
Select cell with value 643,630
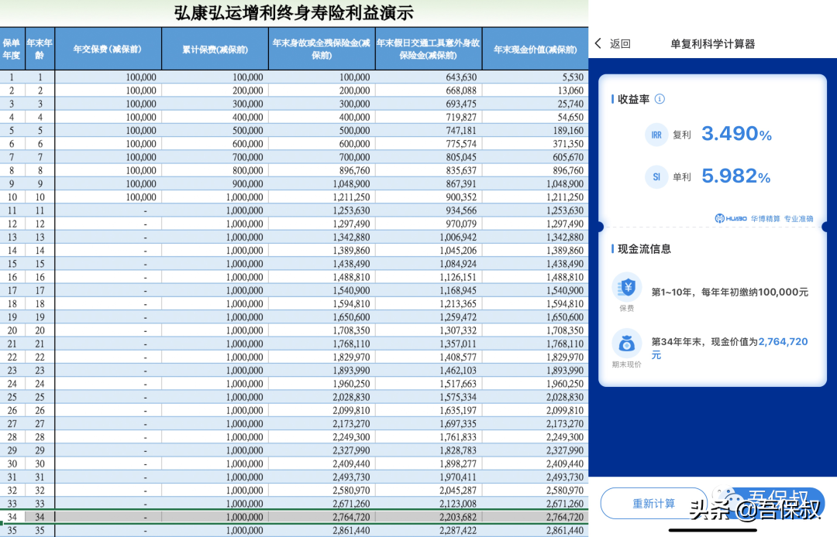[429, 77]
